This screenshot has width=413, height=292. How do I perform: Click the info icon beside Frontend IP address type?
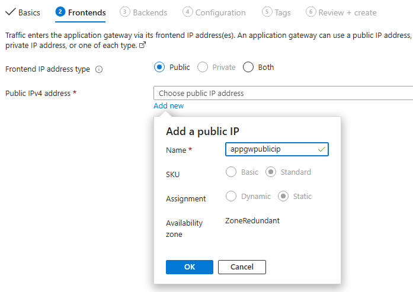point(99,69)
